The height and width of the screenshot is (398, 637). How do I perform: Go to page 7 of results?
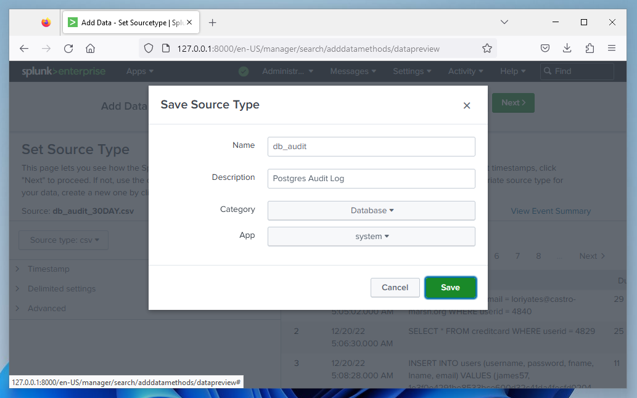point(517,256)
